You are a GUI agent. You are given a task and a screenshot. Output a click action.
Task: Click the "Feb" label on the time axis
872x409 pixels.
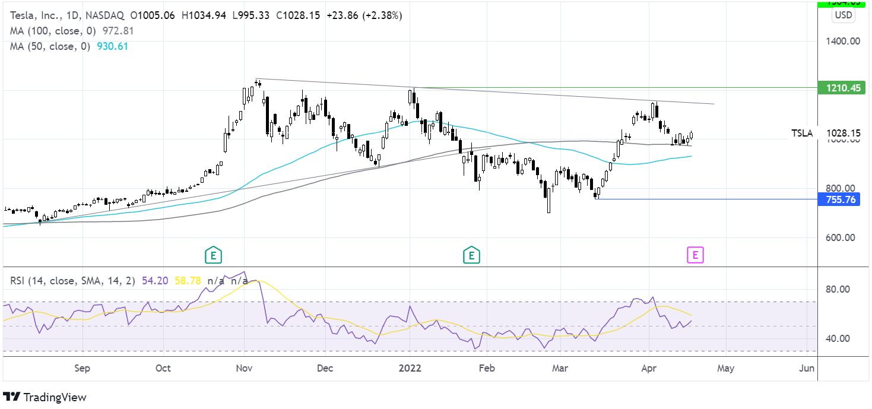(486, 369)
